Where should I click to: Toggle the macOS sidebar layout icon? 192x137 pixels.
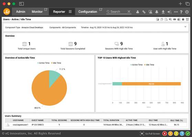(x=21, y=4)
